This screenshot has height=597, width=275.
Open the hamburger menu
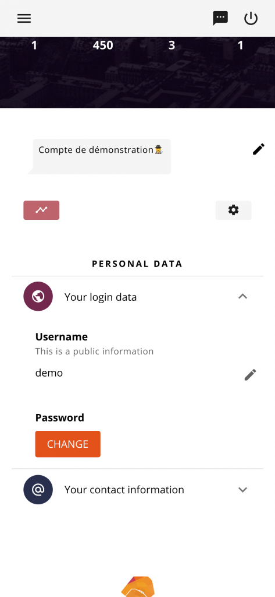pos(24,18)
